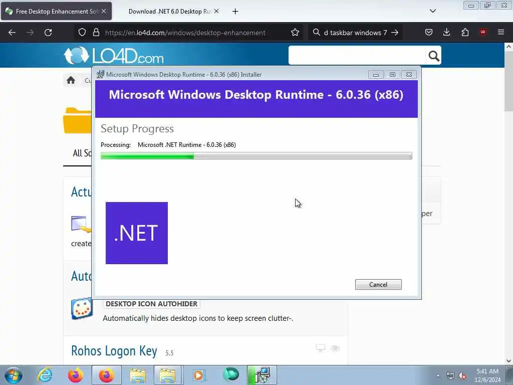This screenshot has height=385, width=513.
Task: Open a new browser tab
Action: pos(235,12)
